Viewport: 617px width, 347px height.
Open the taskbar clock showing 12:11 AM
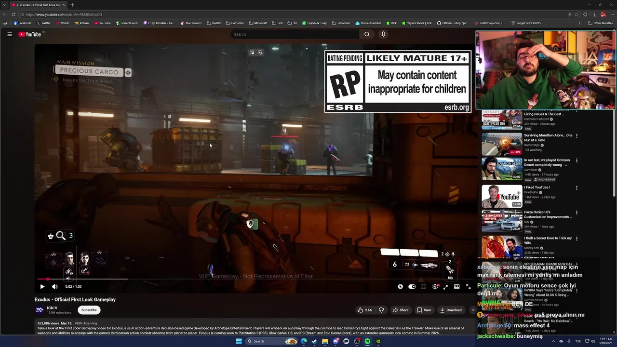[x=606, y=341]
